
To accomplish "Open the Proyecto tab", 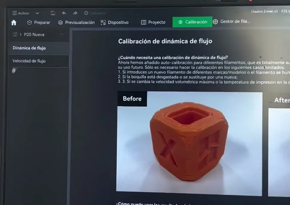I will coord(153,22).
